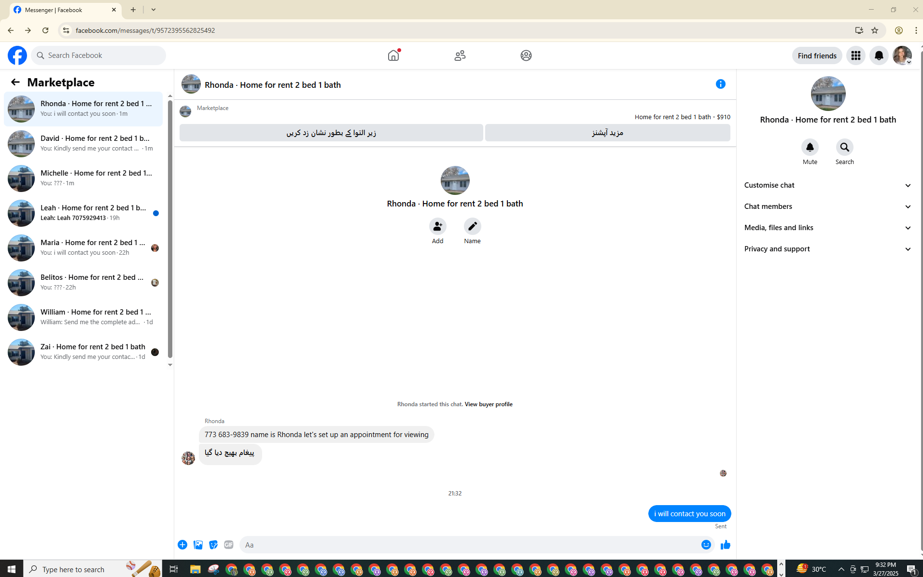Screen dimensions: 923x577
Task: Click the Search Facebook field
Action: (98, 55)
